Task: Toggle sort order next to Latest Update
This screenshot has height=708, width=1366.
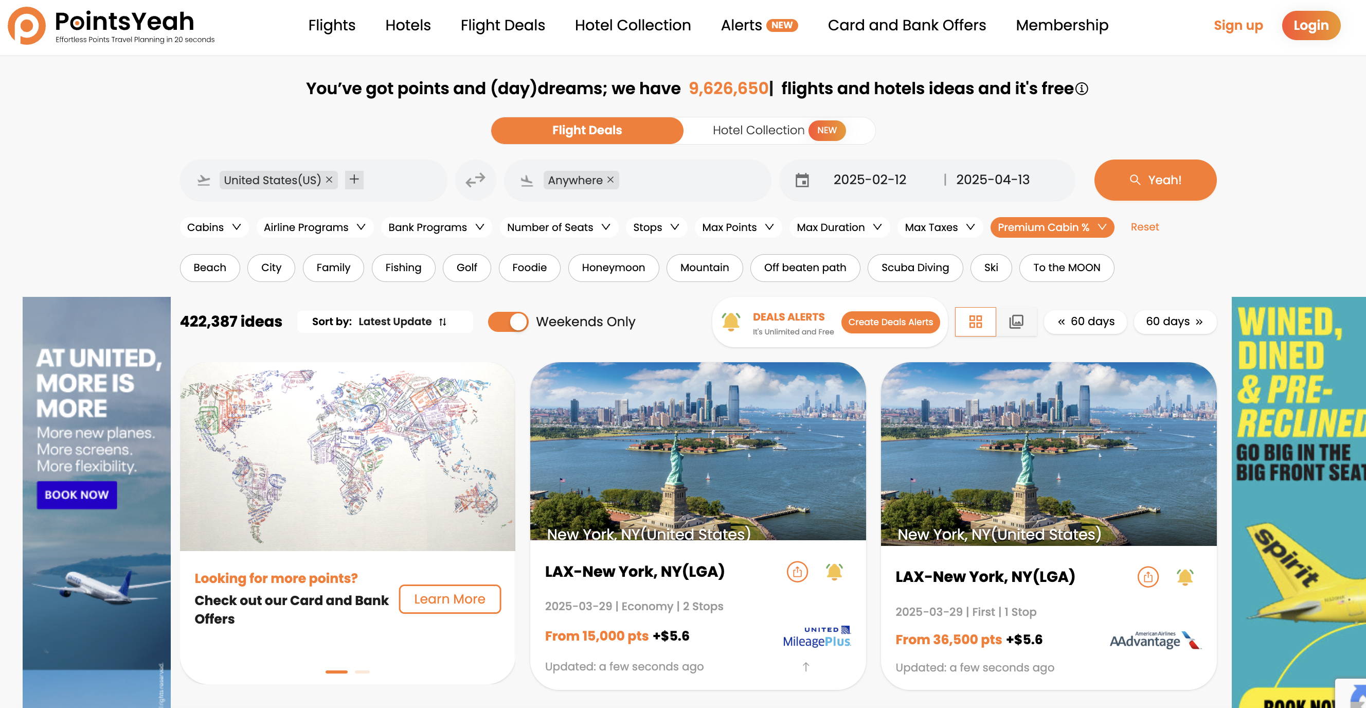Action: 443,322
